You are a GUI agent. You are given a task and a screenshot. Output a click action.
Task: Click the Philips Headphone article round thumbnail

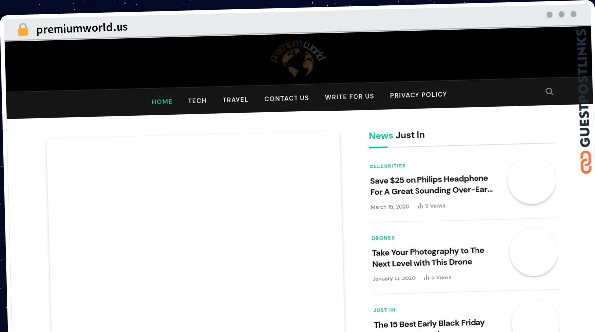(532, 180)
